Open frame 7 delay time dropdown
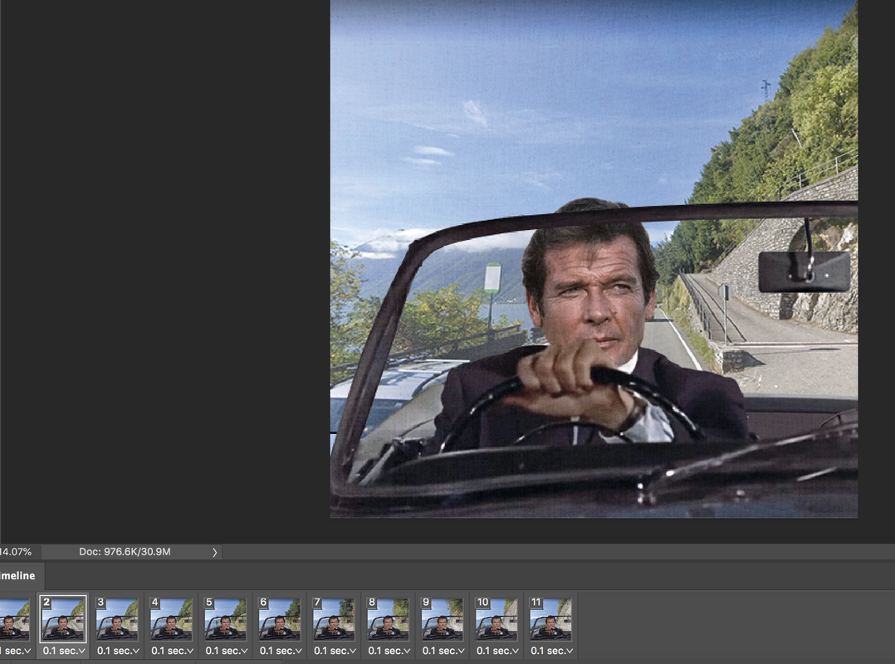The height and width of the screenshot is (664, 895). pos(335,651)
